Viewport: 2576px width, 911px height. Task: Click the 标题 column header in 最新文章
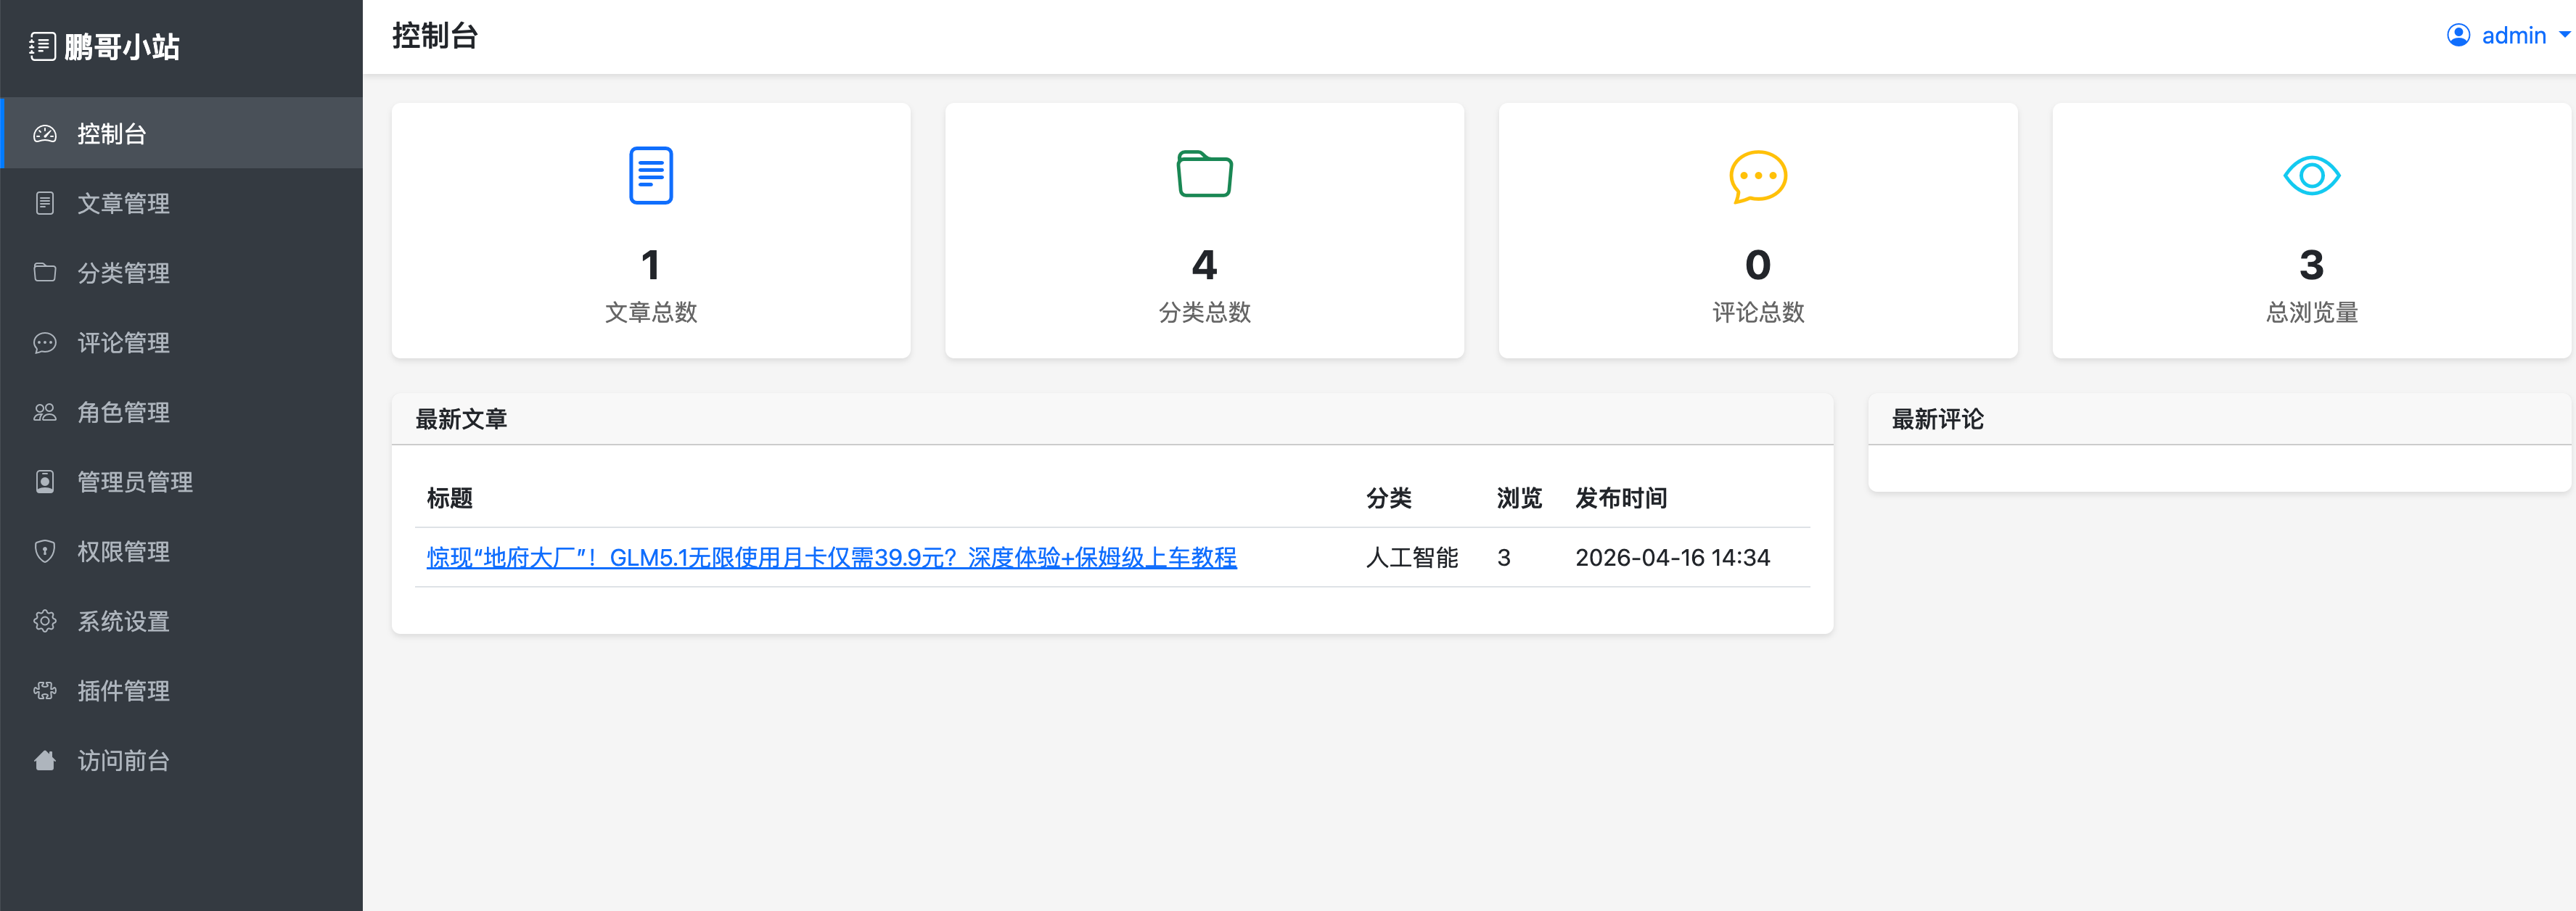451,498
